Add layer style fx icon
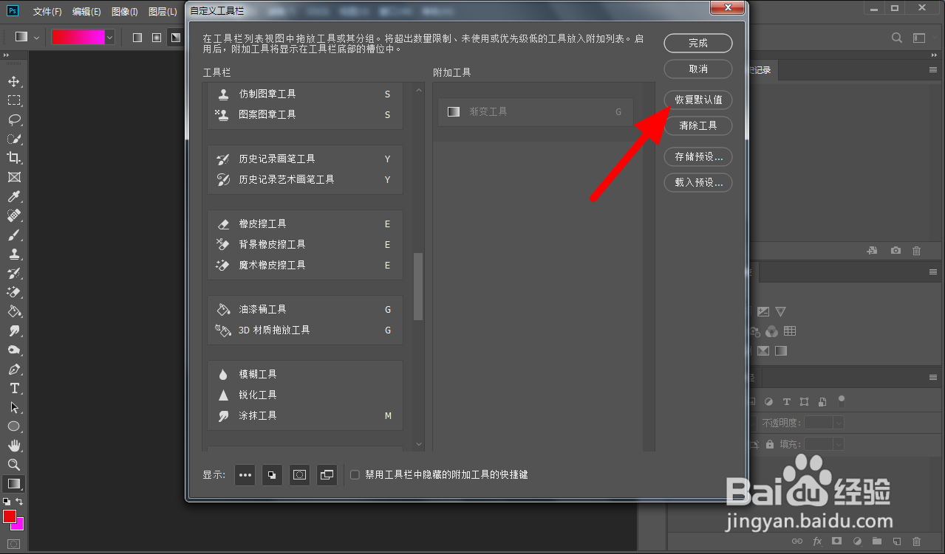Screen dimensions: 945x554 817,541
